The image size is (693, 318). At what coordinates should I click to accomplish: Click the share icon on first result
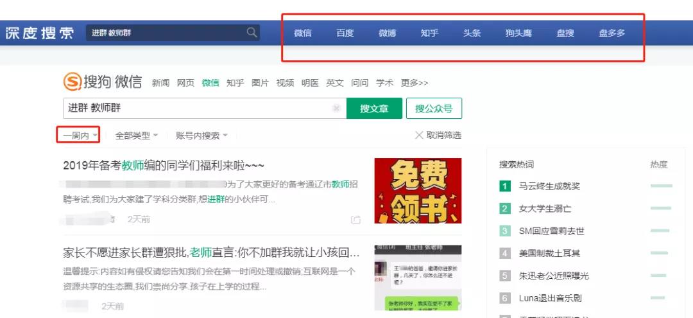(355, 220)
